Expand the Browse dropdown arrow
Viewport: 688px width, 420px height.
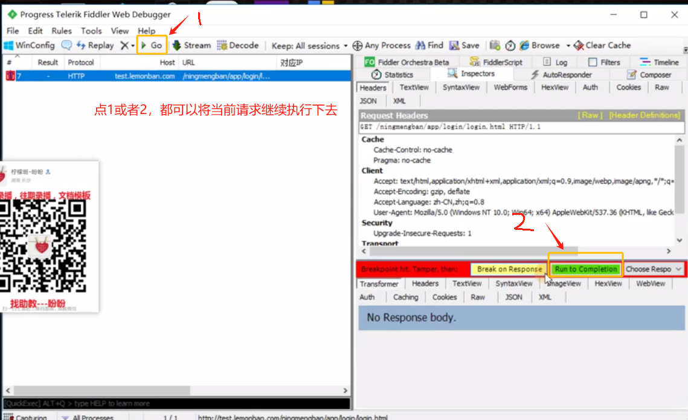tap(568, 46)
